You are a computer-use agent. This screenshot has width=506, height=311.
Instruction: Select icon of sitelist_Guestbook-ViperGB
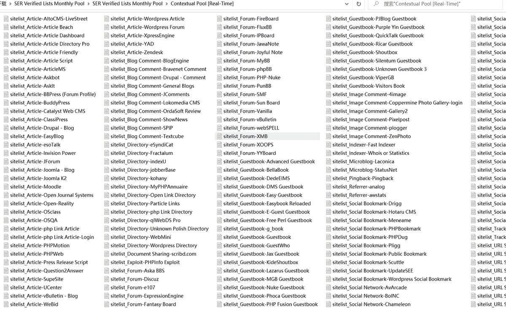click(328, 78)
